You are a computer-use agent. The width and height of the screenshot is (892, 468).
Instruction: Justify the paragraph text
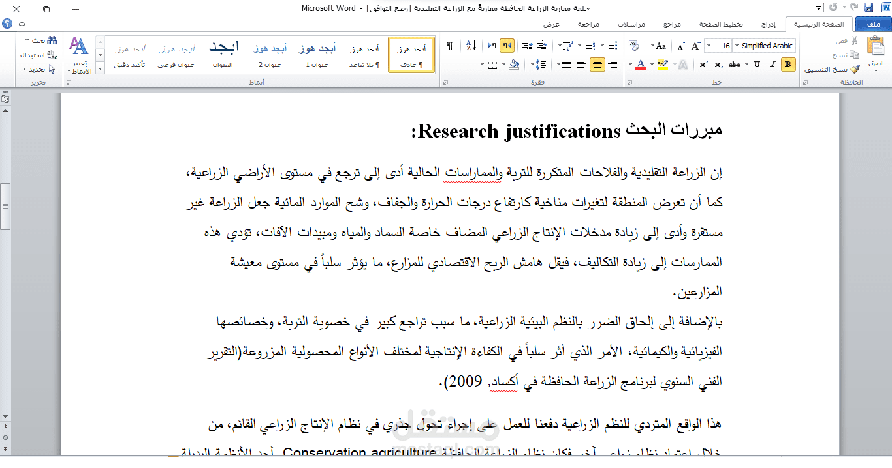point(566,64)
